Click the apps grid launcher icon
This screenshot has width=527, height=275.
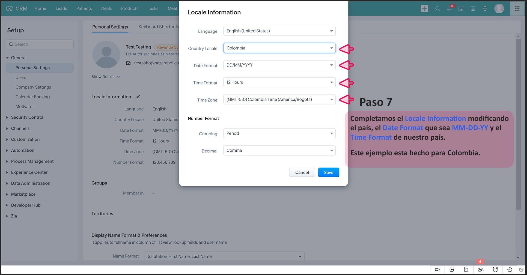pos(517,9)
